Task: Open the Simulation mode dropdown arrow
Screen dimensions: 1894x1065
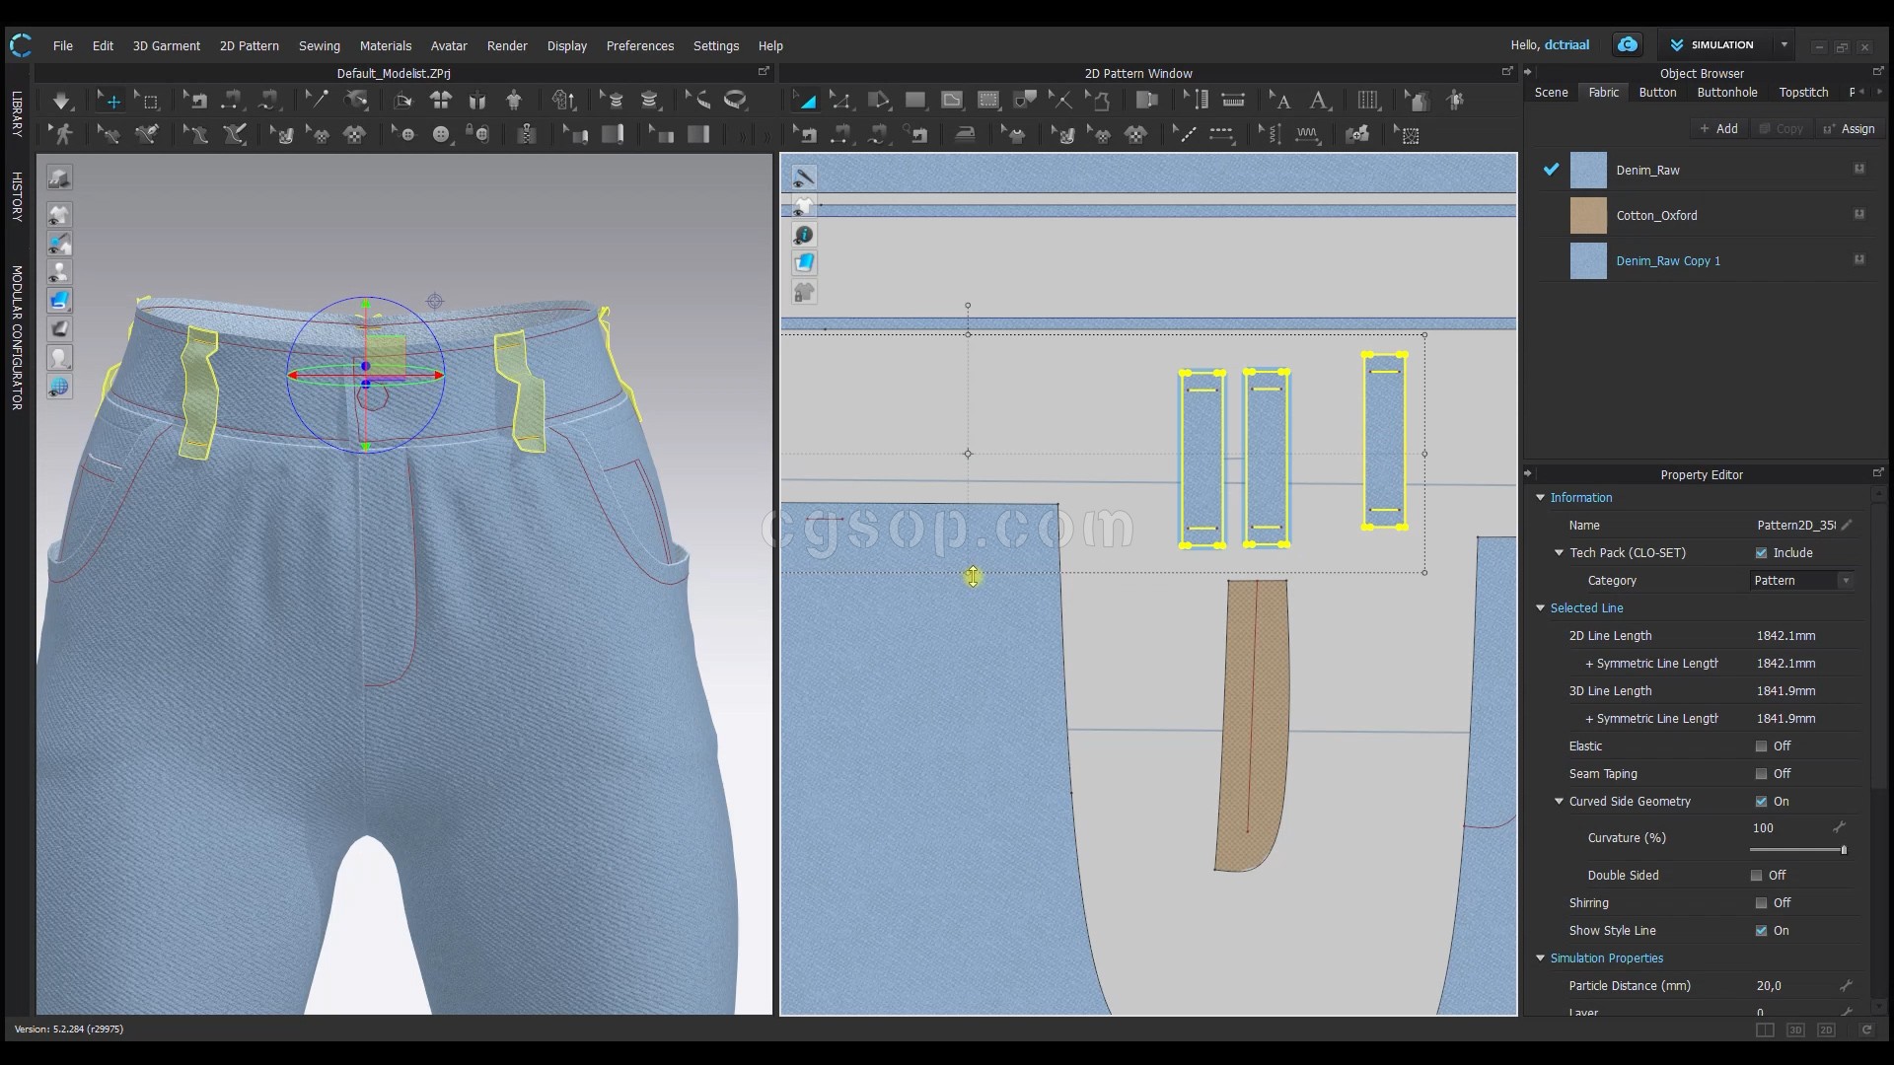Action: coord(1784,45)
